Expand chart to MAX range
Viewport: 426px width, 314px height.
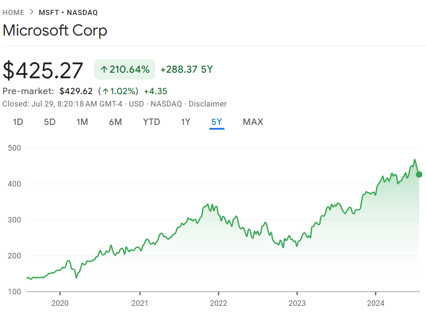[253, 122]
